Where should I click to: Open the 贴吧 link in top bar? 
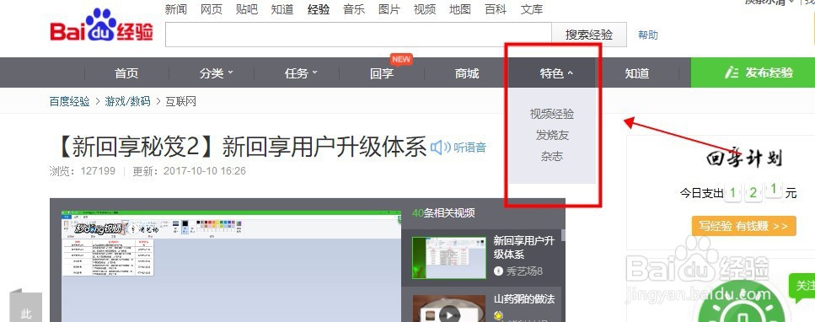[246, 8]
